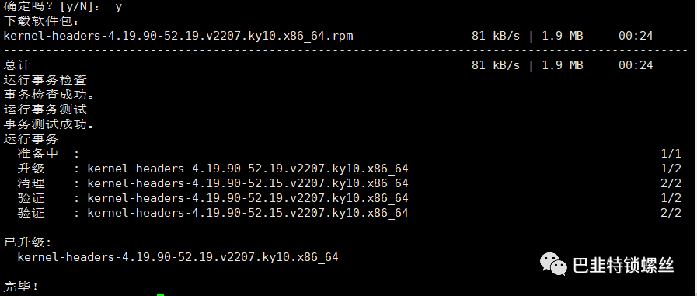
Task: Click the kernel-headers rpm filename in the download line
Action: [x=178, y=36]
